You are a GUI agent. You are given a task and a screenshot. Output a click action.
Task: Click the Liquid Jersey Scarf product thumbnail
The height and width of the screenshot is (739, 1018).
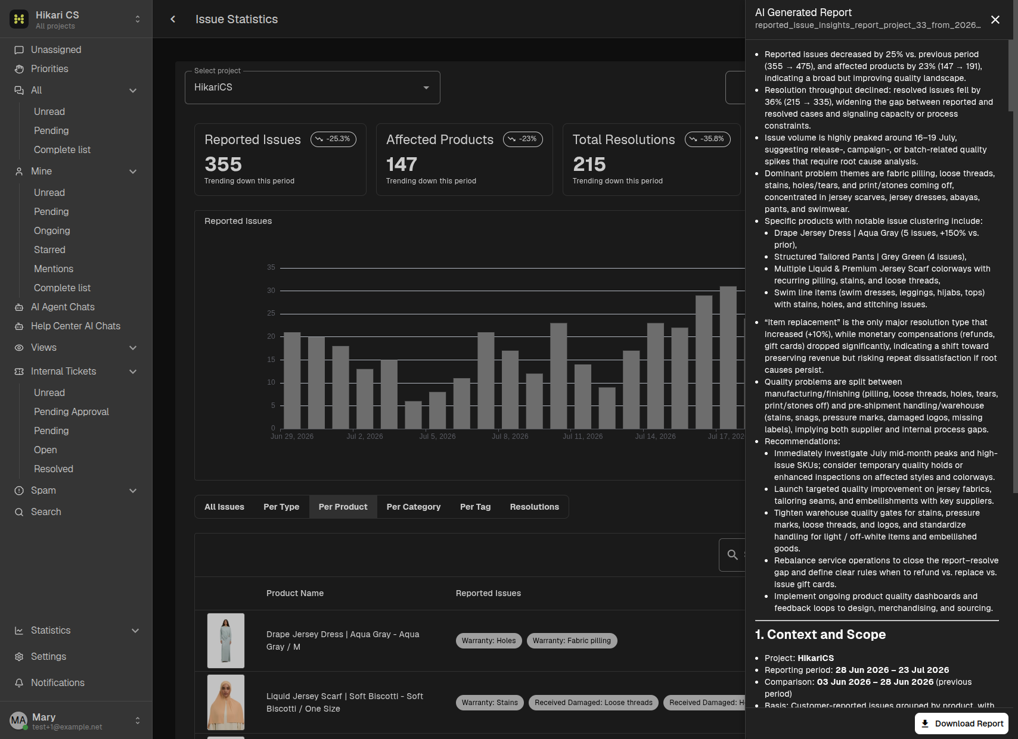point(226,703)
